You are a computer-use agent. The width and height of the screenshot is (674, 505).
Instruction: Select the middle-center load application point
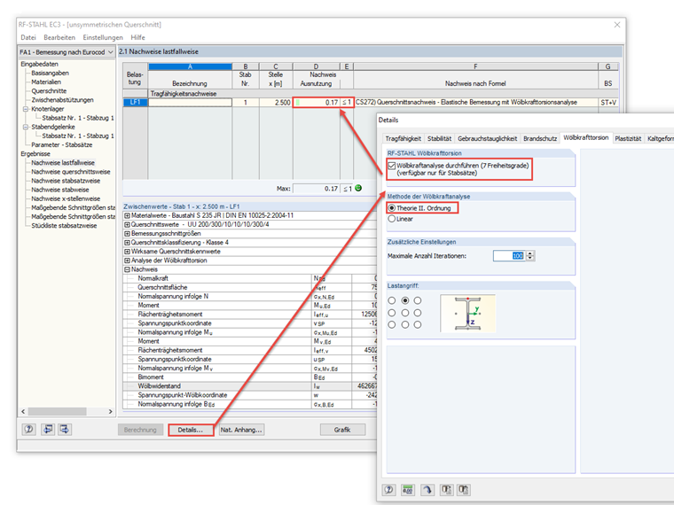[405, 313]
